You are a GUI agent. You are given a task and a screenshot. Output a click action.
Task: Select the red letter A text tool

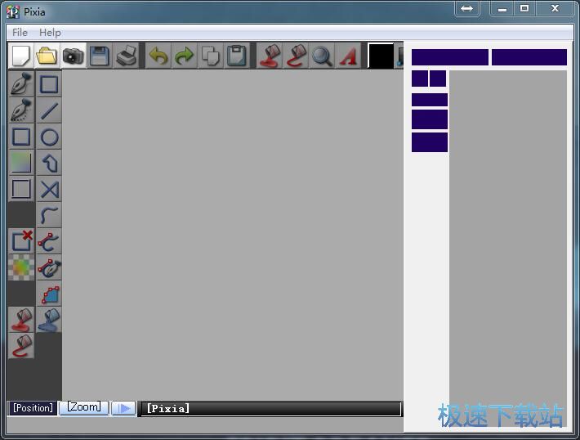[x=348, y=56]
